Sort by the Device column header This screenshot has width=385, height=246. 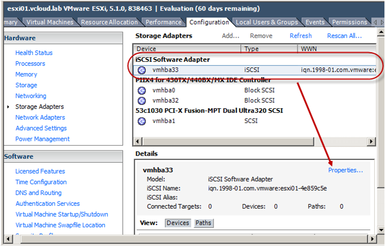(x=187, y=49)
